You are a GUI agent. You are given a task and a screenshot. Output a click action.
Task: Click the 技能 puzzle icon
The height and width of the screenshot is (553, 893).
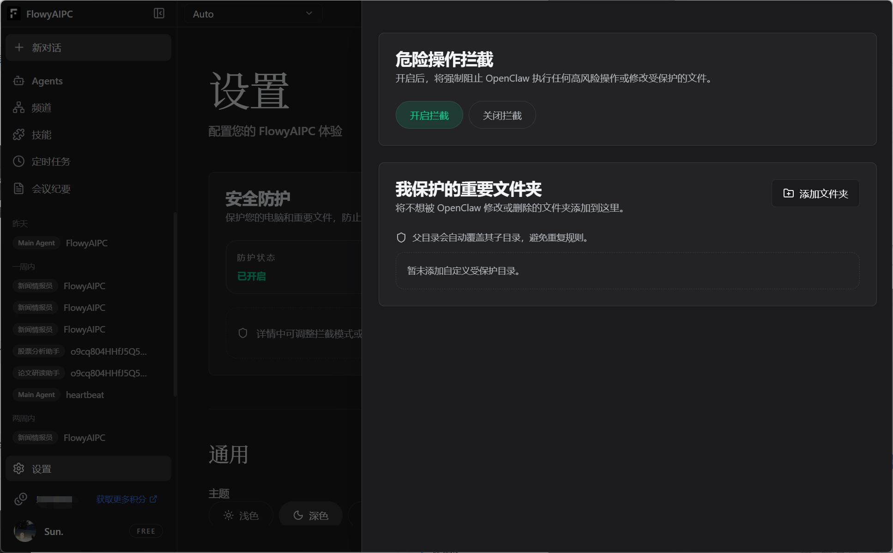click(19, 135)
